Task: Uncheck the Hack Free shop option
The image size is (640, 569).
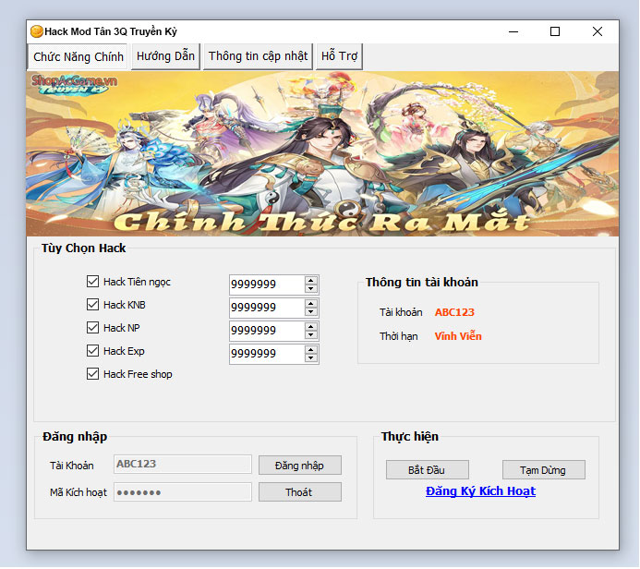Action: point(92,374)
